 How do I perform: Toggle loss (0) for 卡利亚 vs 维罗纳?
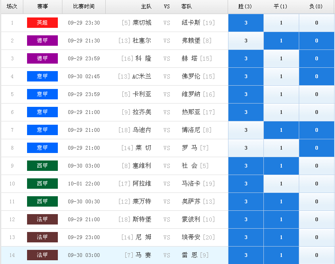pos(317,94)
